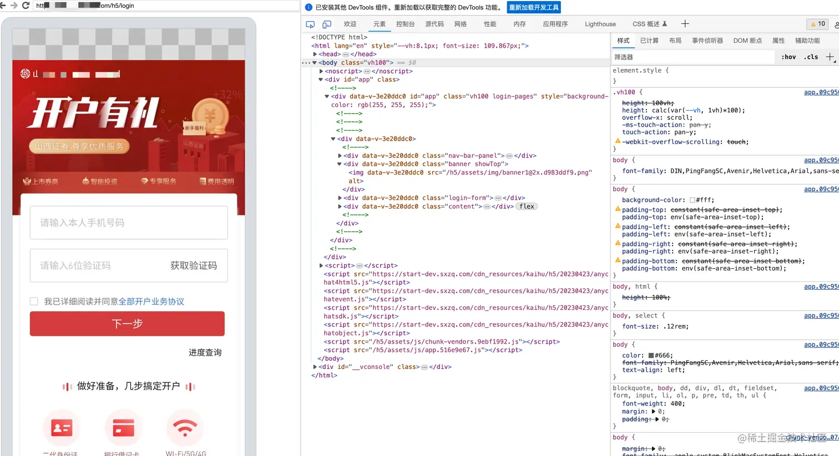Click warning icon beside -webkit-overflow-scrolling
The width and height of the screenshot is (839, 456).
pyautogui.click(x=617, y=141)
